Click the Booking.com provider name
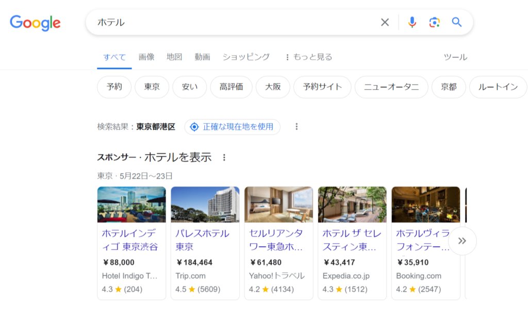Viewport: 528px width, 310px height. pyautogui.click(x=419, y=275)
